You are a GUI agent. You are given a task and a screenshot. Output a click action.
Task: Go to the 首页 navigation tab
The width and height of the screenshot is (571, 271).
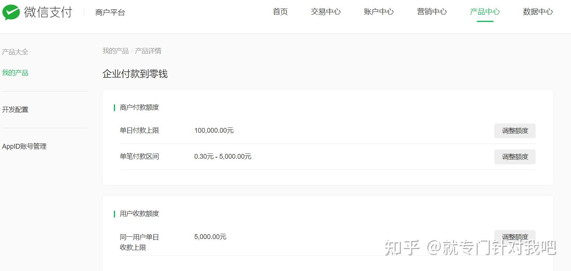280,12
